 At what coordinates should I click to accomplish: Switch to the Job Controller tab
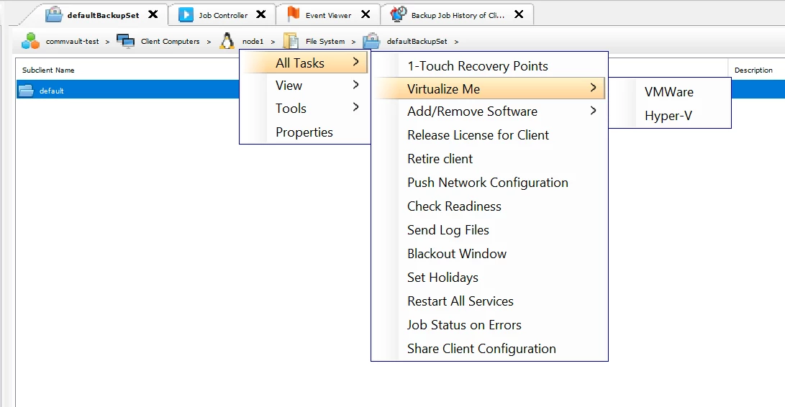223,15
